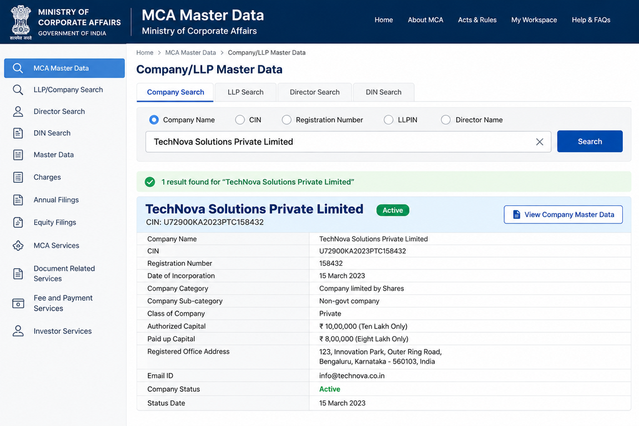Viewport: 639px width, 426px height.
Task: Click the Home breadcrumb link
Action: [145, 52]
